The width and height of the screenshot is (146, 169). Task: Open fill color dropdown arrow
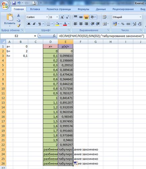[x=61, y=24]
